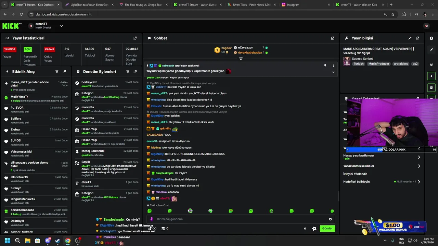Click the İzleyici Yönlendir option
Screen dimensions: 438x246
coord(355,174)
